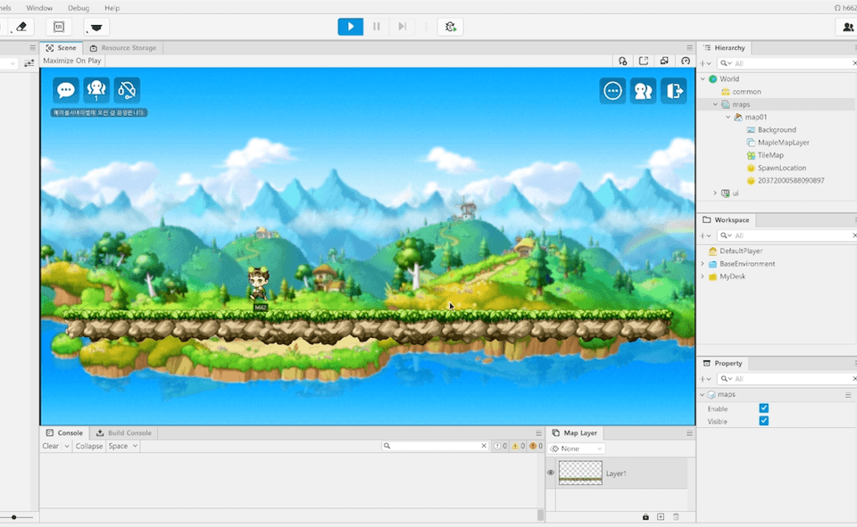
Task: Click the filter settings icon at left
Action: 29,63
